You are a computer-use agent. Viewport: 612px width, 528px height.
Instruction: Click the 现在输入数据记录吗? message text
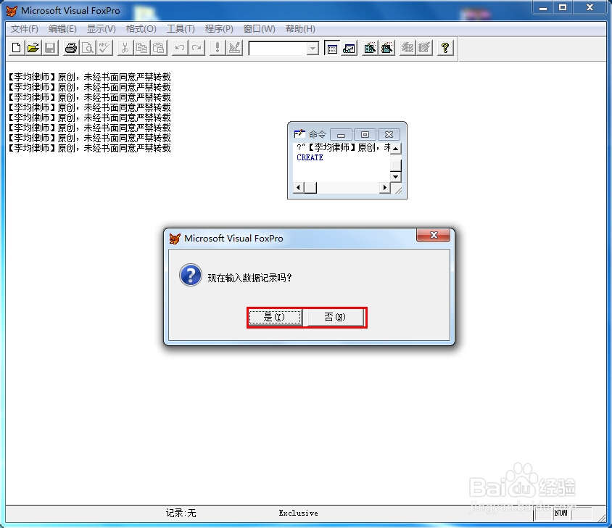(249, 278)
